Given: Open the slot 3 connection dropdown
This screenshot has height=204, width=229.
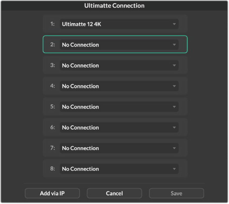Looking at the screenshot, I should click(x=119, y=65).
